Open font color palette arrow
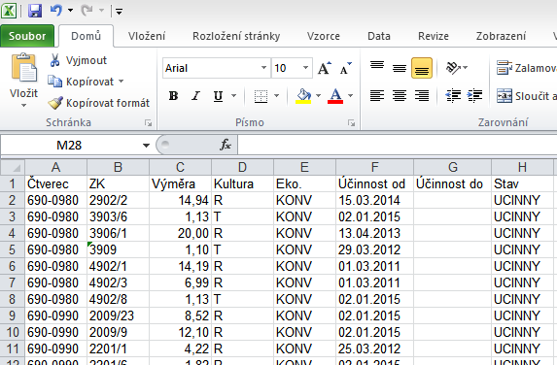Screen dimensions: 557x365 350,96
